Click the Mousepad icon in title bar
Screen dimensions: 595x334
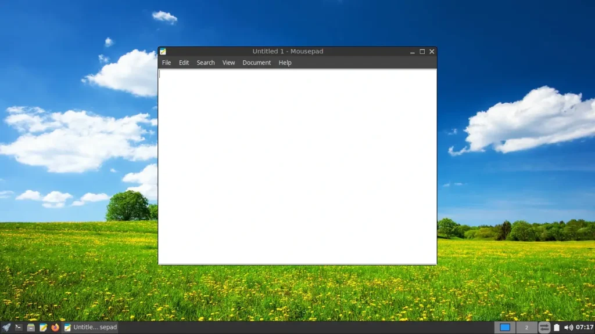tap(163, 52)
